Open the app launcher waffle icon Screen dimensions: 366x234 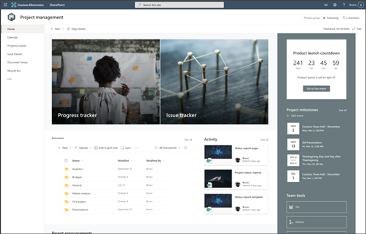[x=5, y=5]
